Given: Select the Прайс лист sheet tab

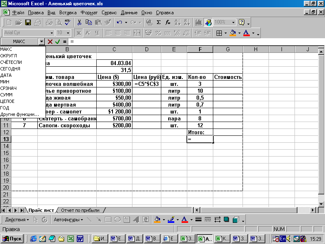Looking at the screenshot, I should [x=41, y=210].
